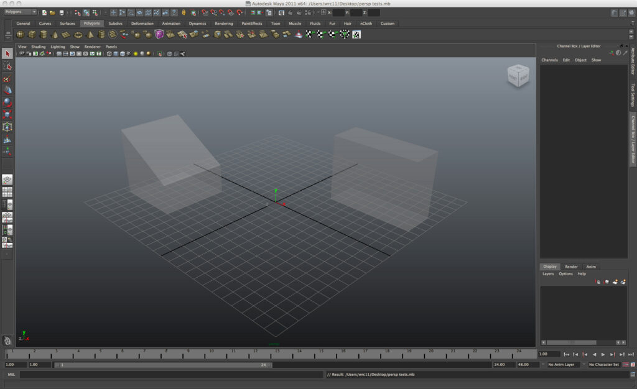Image resolution: width=637 pixels, height=389 pixels.
Task: Click the polygon sphere shelf icon
Action: point(21,35)
